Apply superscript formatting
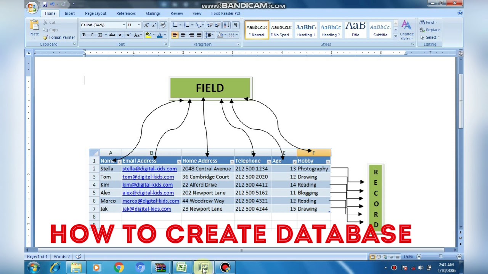This screenshot has width=488, height=274. [128, 35]
